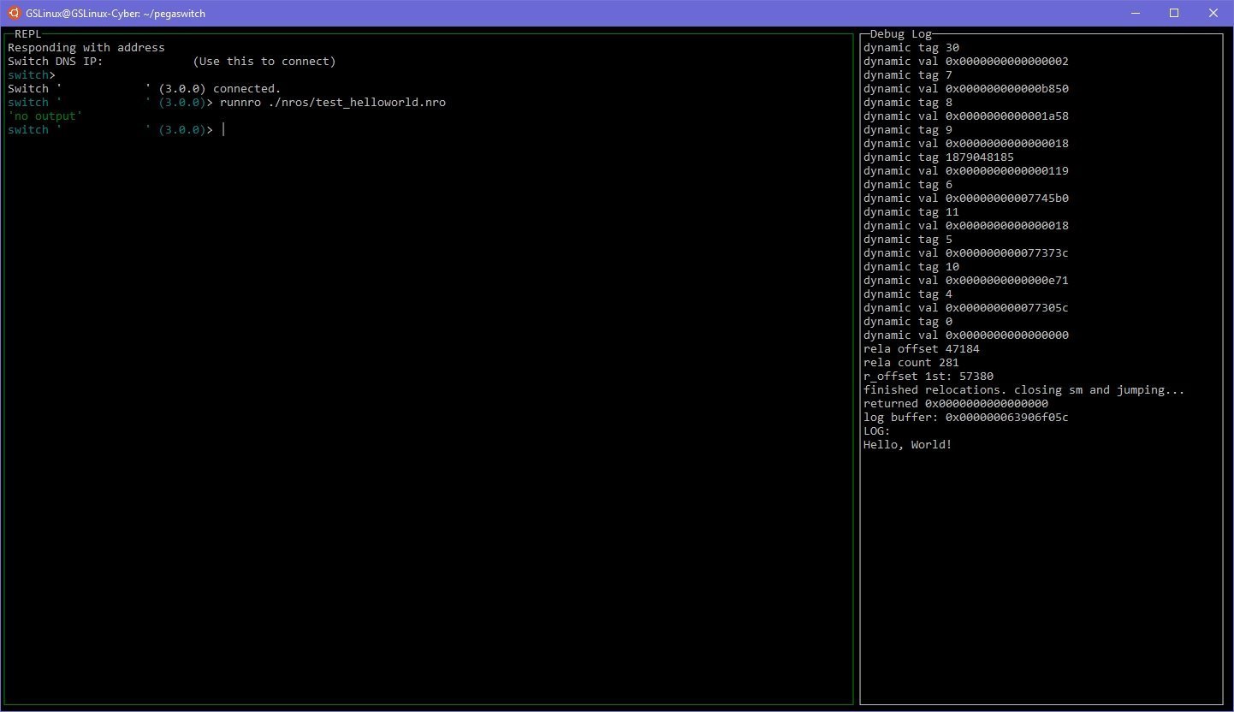Viewport: 1234px width, 712px height.
Task: Close the pegaswitch terminal window
Action: coord(1213,13)
